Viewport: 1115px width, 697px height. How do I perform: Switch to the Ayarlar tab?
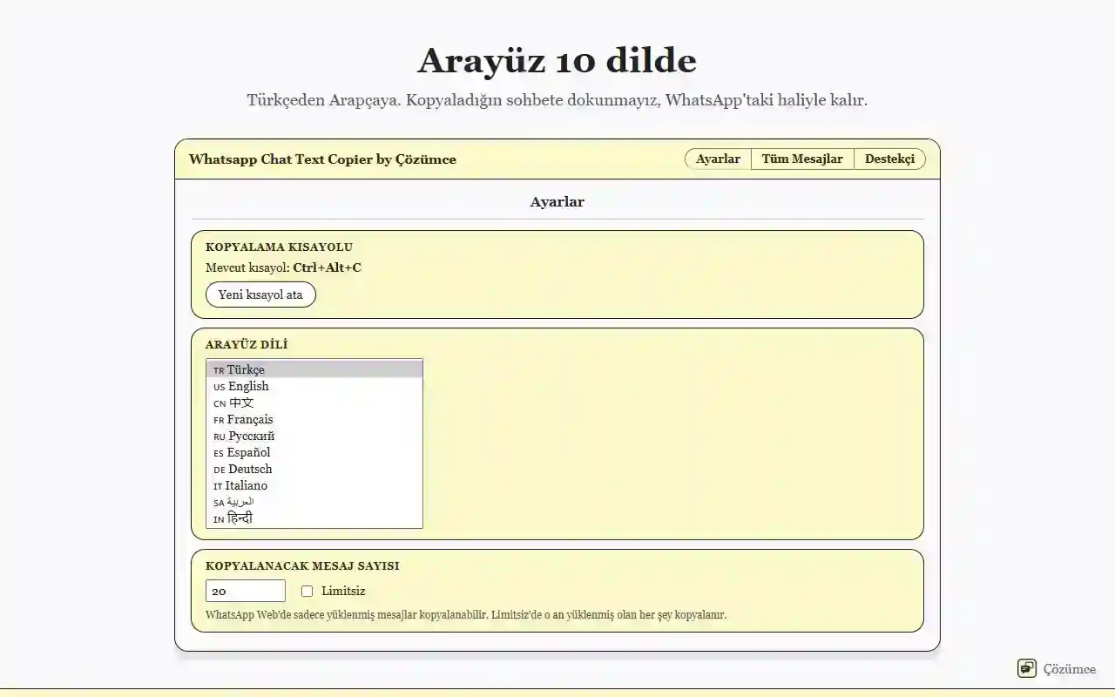tap(718, 159)
